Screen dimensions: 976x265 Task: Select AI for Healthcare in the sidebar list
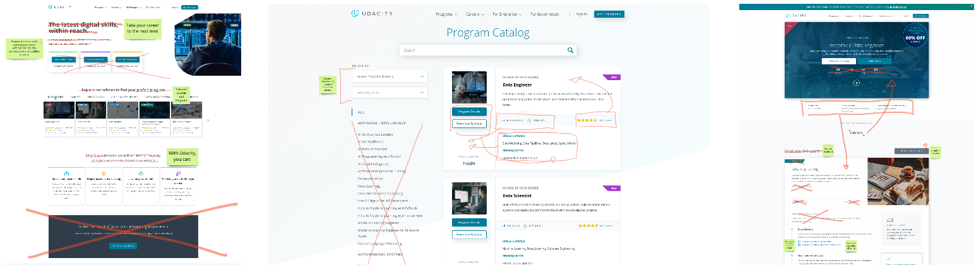click(370, 142)
